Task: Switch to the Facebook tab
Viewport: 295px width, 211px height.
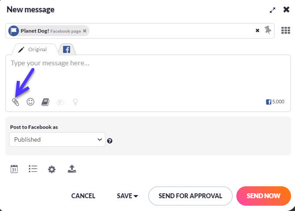Action: (x=67, y=49)
